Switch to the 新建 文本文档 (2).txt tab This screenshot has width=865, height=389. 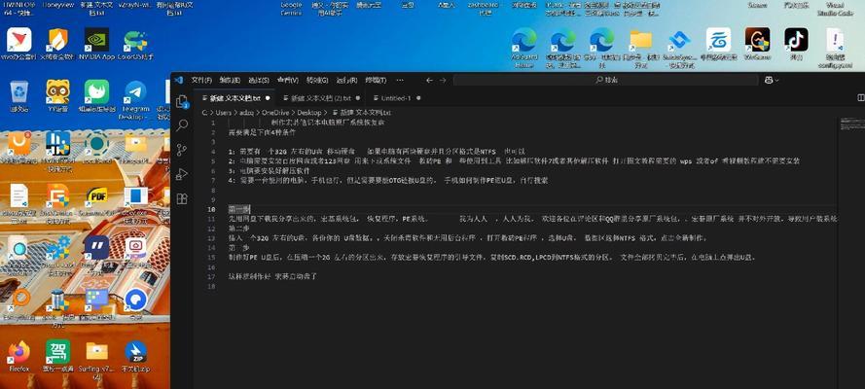[x=321, y=98]
